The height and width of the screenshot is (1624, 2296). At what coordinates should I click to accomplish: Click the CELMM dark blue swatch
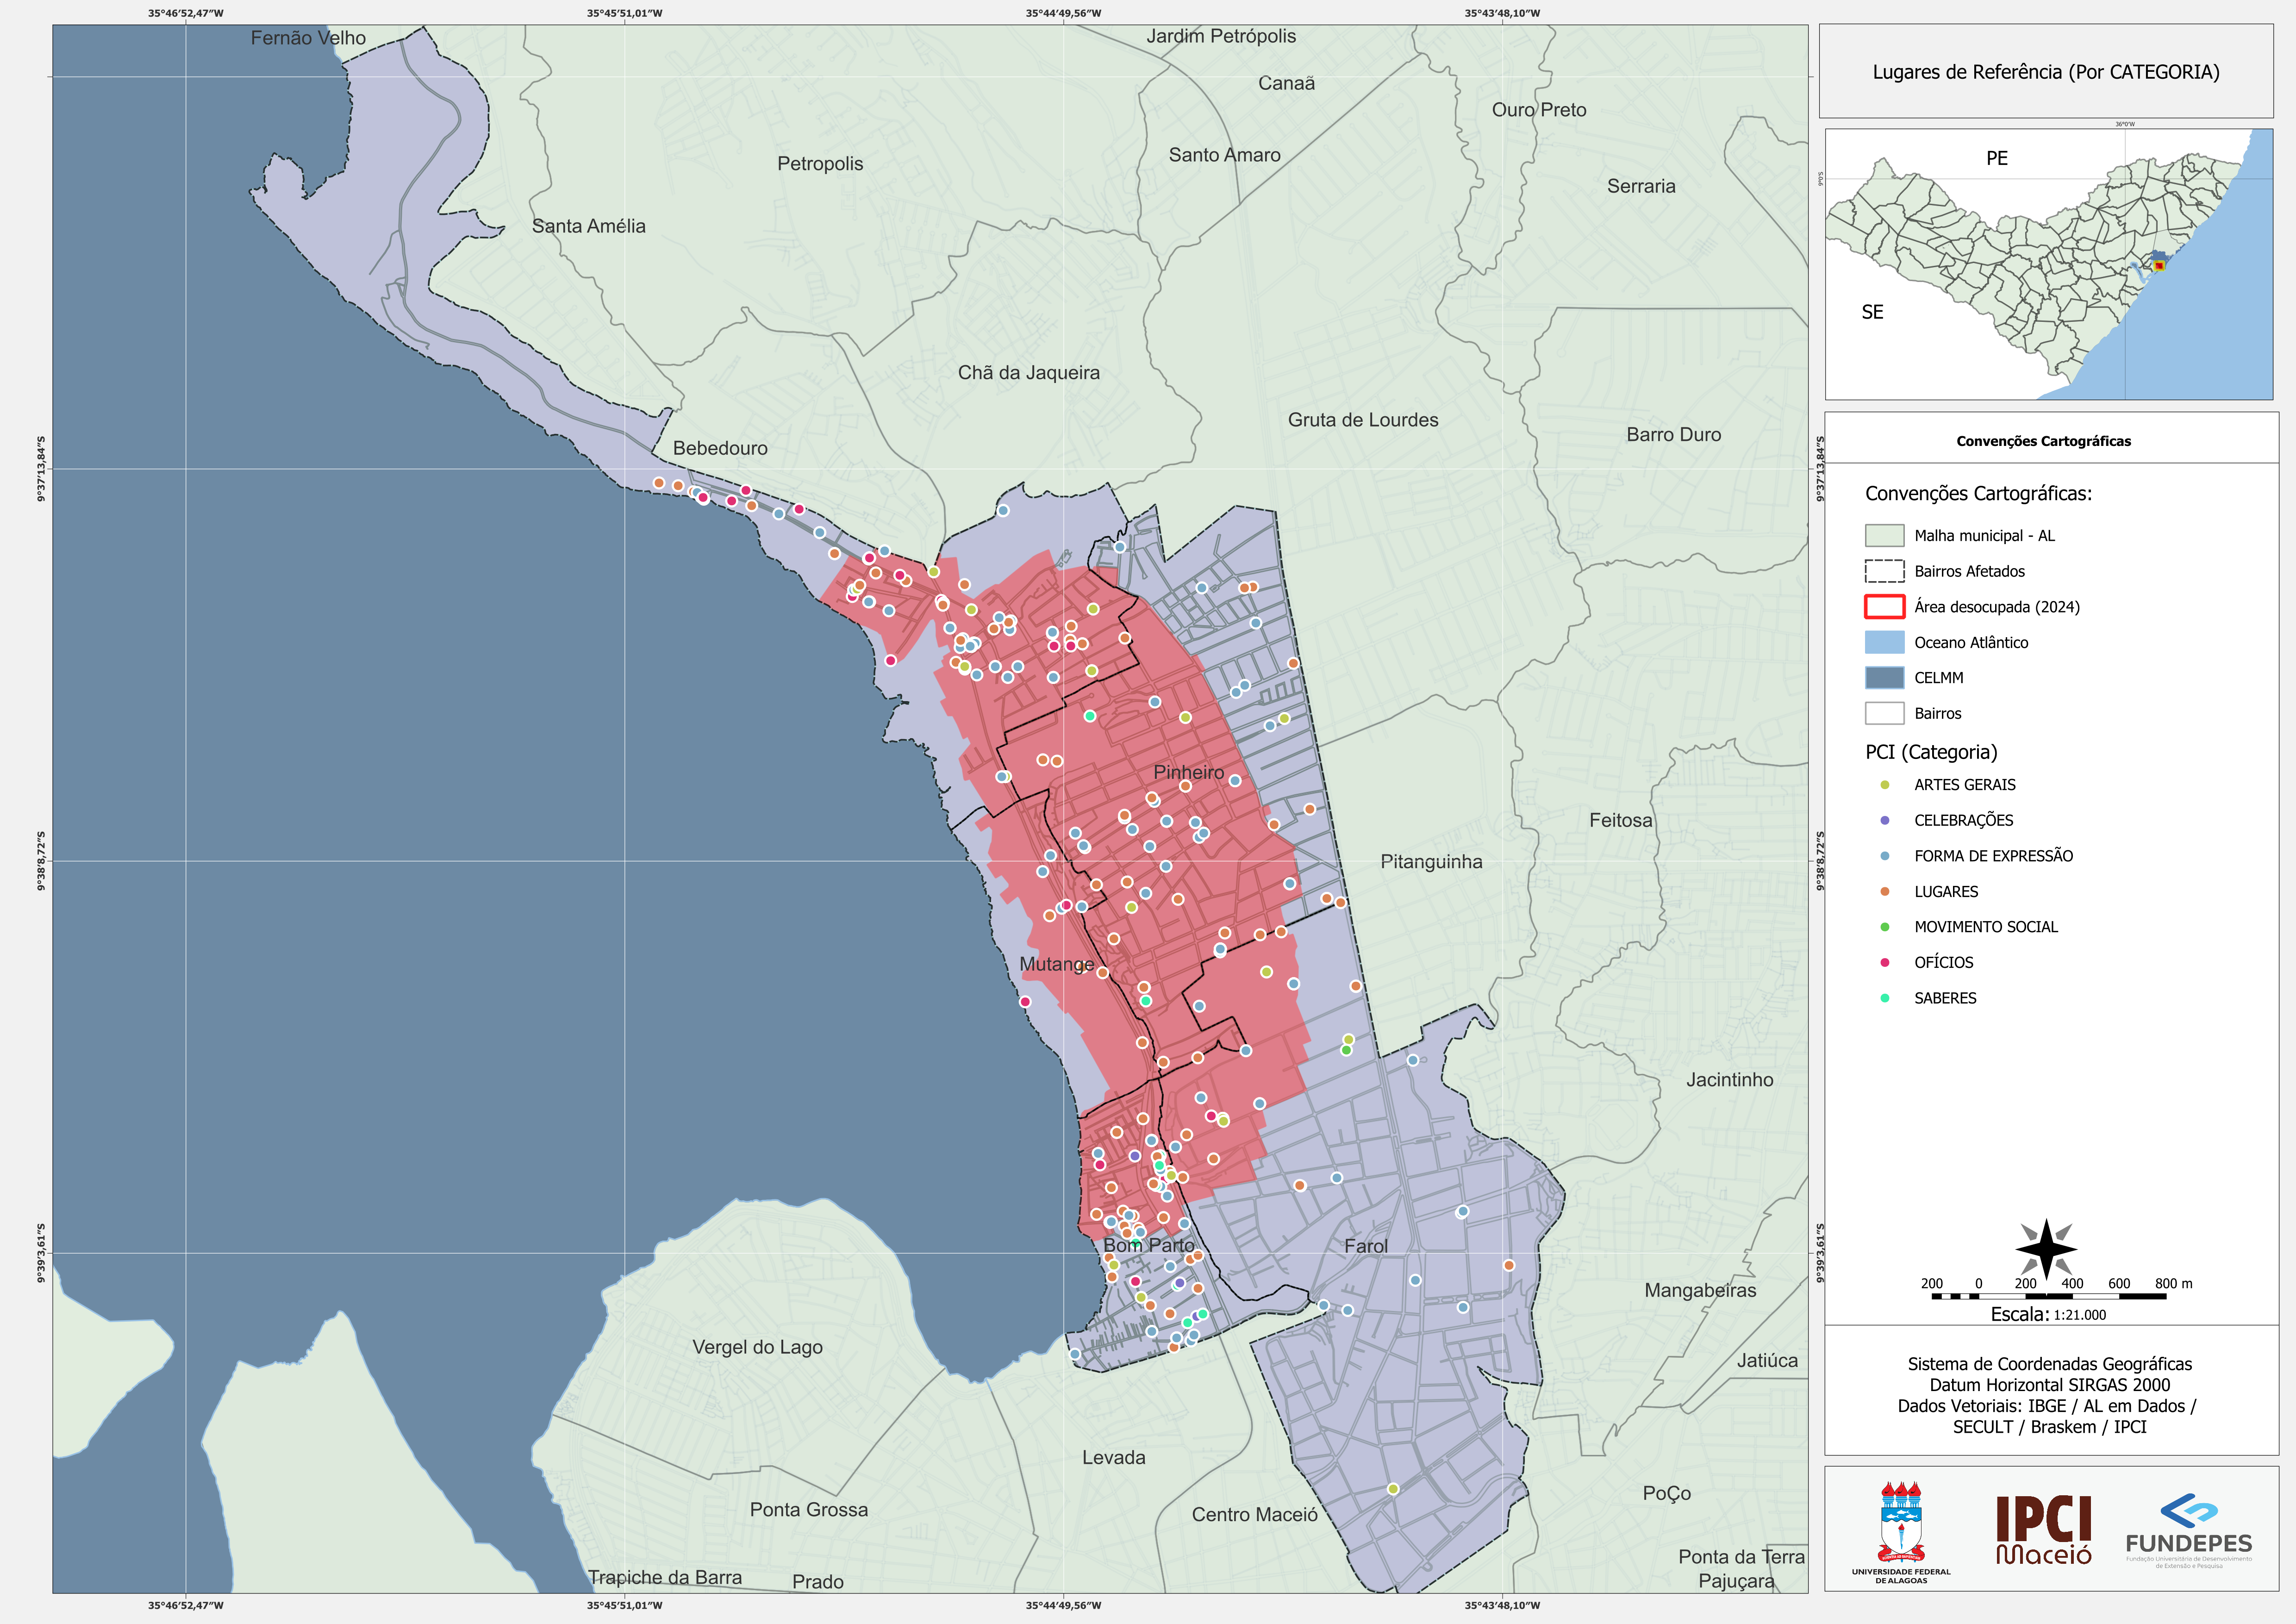coord(1884,677)
